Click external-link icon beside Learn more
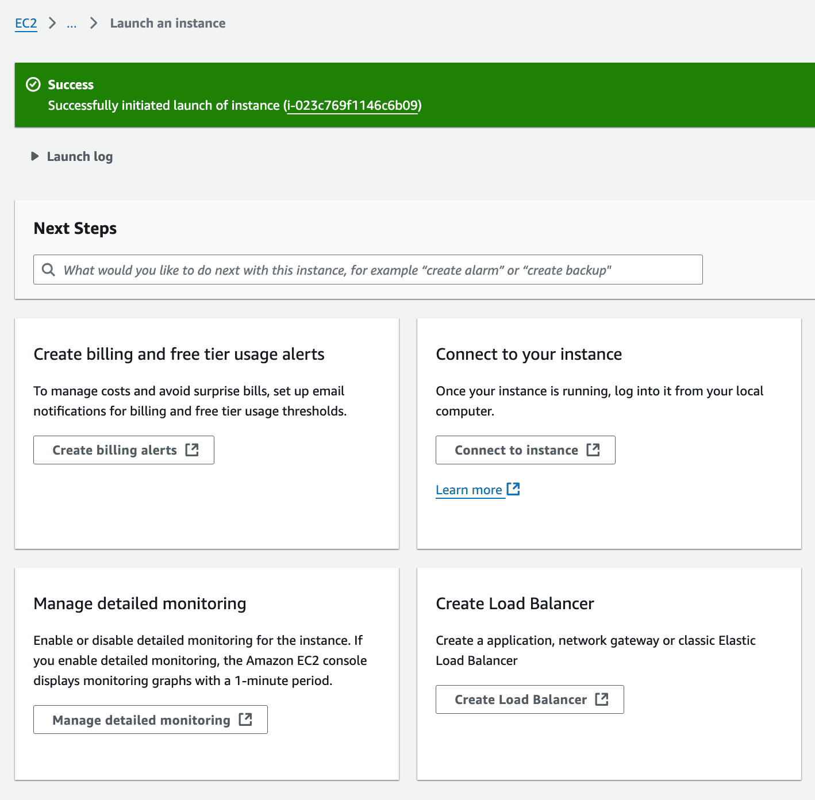The height and width of the screenshot is (800, 815). coord(513,489)
